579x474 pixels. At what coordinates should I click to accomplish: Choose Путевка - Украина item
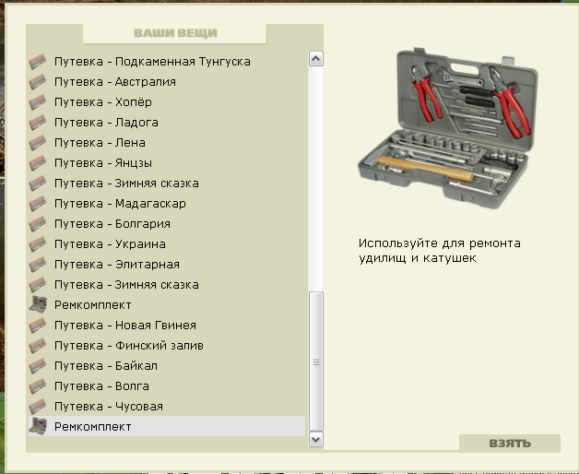point(167,244)
